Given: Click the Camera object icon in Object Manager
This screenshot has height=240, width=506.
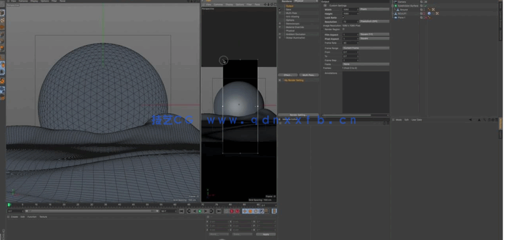Looking at the screenshot, I should click(395, 2).
